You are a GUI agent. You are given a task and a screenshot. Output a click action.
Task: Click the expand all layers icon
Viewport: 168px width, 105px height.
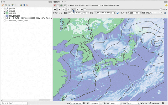(21, 5)
